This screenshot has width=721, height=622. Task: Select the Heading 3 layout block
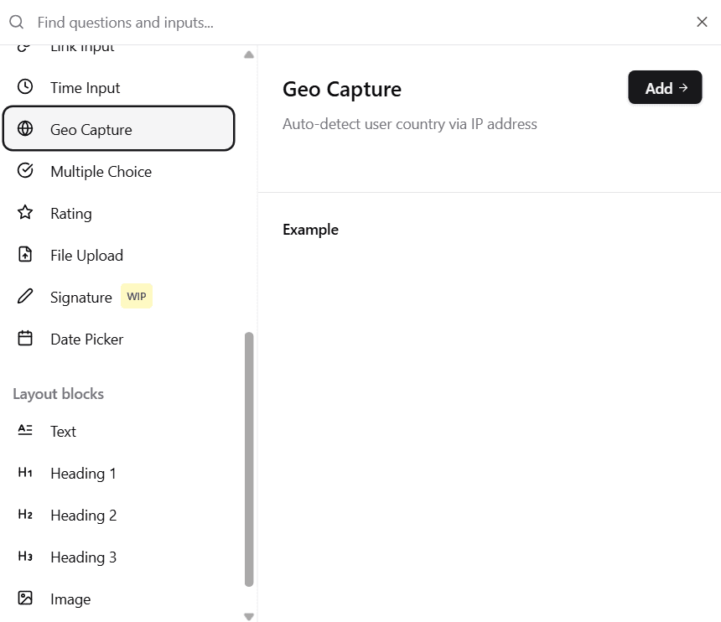coord(83,557)
